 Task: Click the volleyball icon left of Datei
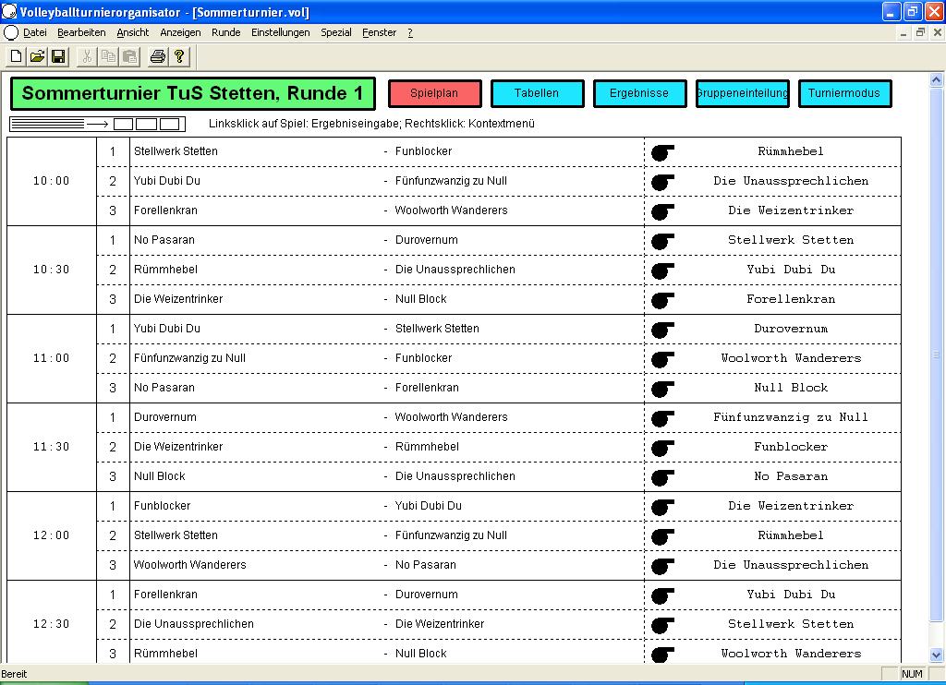pyautogui.click(x=11, y=32)
